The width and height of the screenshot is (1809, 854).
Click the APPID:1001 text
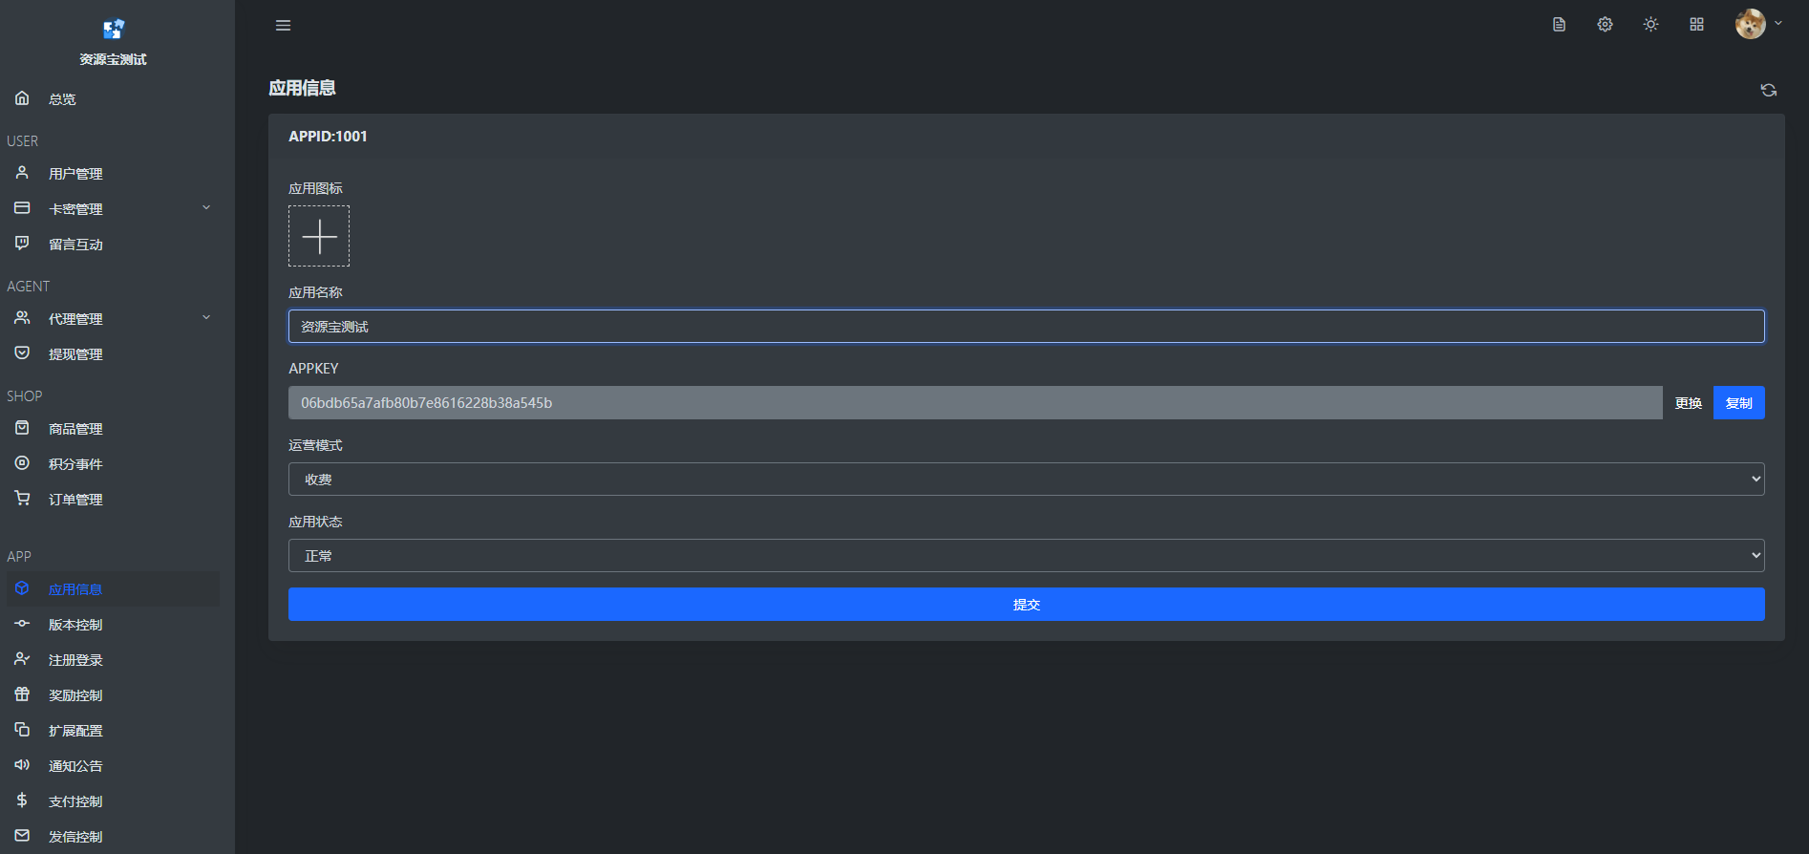328,137
